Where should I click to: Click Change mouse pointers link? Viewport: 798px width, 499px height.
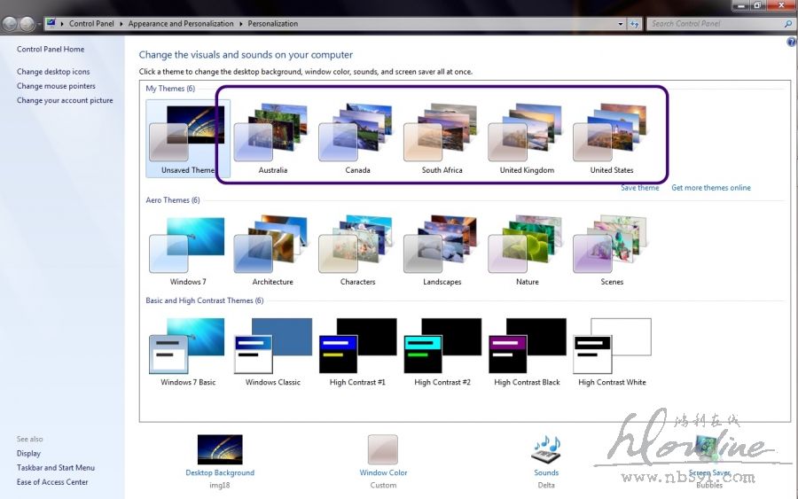[56, 86]
